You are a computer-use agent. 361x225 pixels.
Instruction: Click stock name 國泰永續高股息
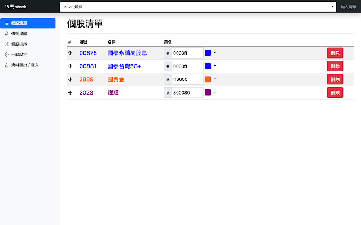127,53
